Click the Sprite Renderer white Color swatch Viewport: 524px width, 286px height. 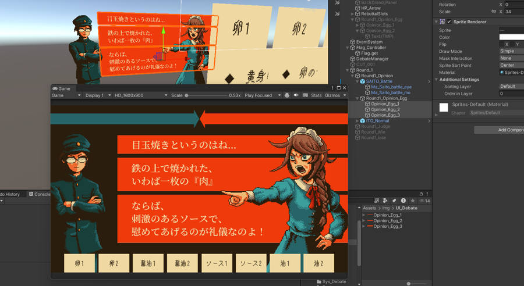tap(511, 37)
